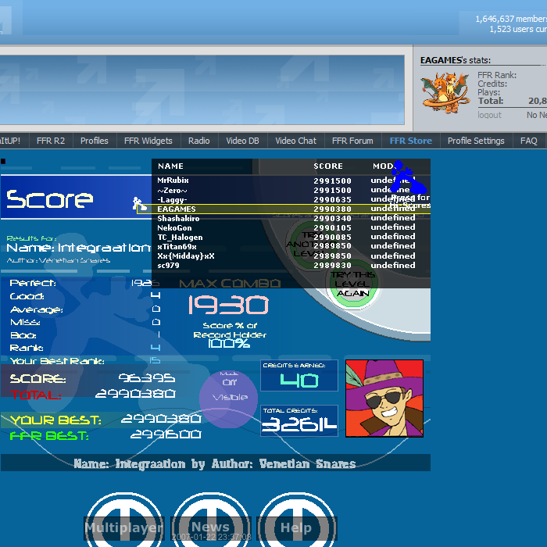Screen dimensions: 547x547
Task: Open the FAQ navigation link
Action: (x=529, y=141)
